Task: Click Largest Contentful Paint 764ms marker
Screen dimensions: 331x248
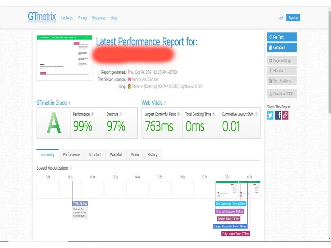Action: (230, 227)
